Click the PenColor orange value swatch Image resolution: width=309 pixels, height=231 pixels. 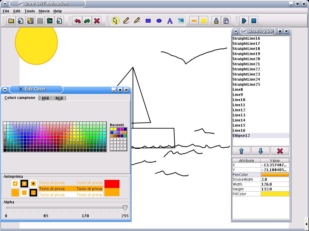tap(275, 175)
